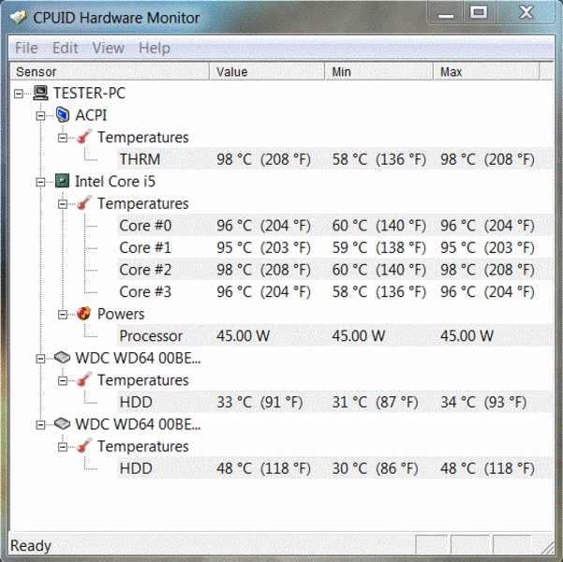Click Core #0 min value 60 °C
The image size is (563, 562).
click(x=378, y=225)
